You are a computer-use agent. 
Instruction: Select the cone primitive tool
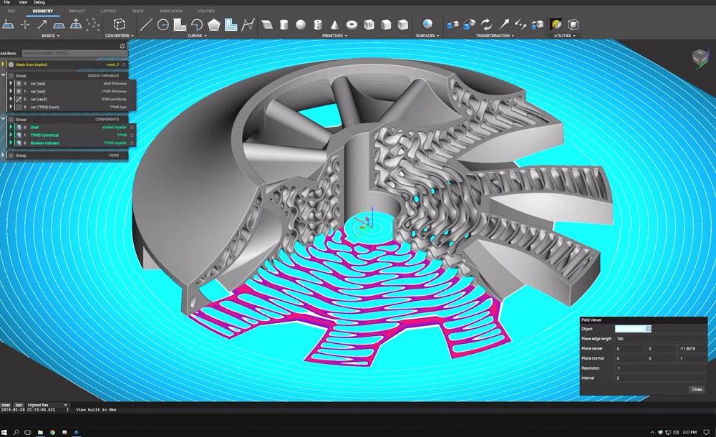(x=334, y=24)
